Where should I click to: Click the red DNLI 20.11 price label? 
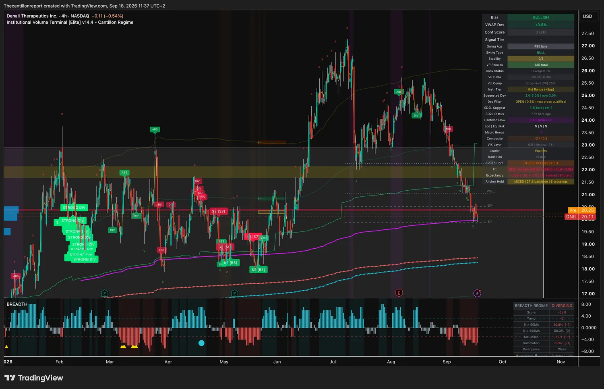click(580, 216)
